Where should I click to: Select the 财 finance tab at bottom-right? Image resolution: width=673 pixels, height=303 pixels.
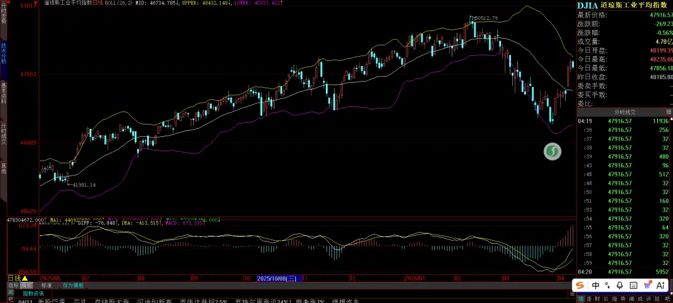tap(597, 299)
